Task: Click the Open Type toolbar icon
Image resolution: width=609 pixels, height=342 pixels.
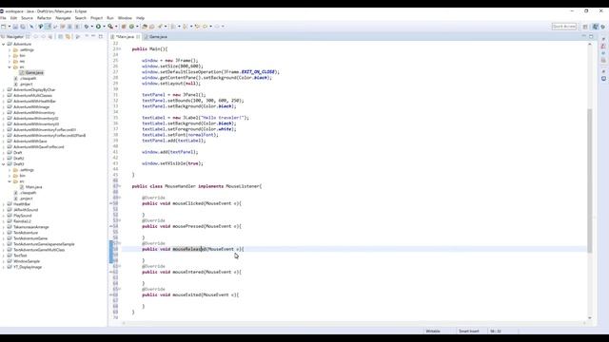Action: click(145, 27)
